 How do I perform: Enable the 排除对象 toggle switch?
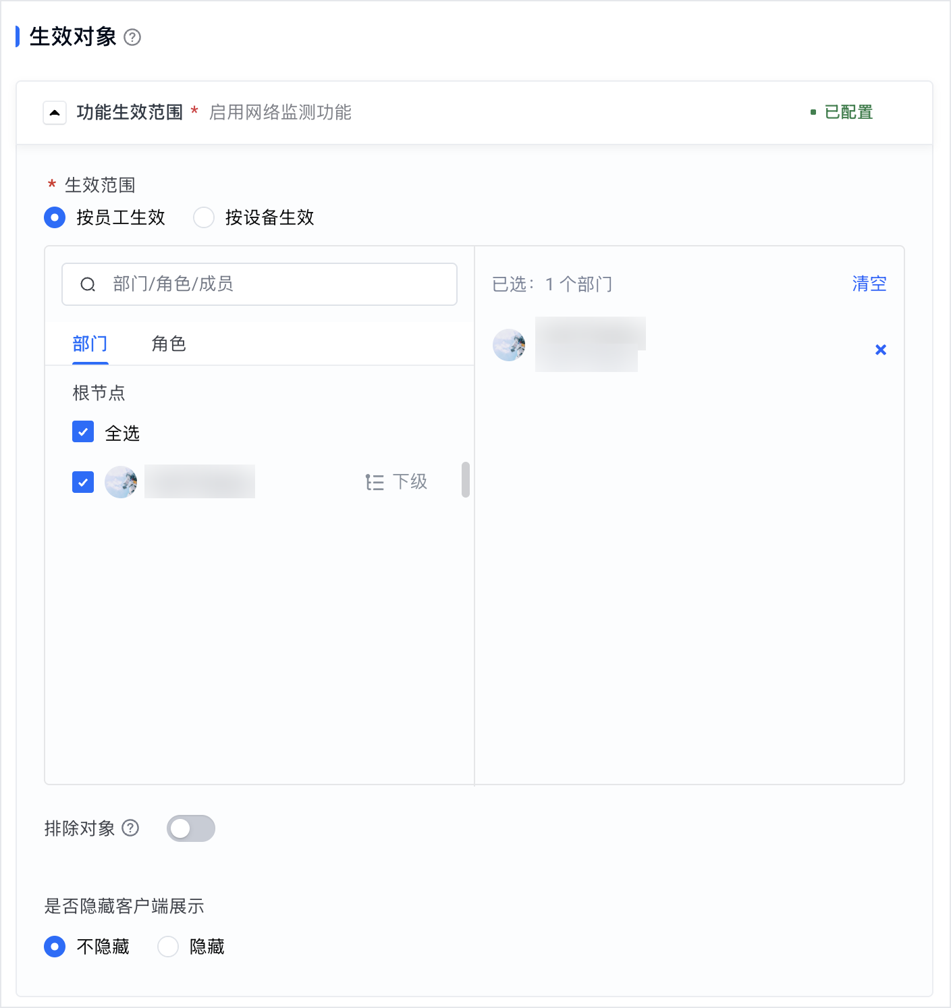191,828
